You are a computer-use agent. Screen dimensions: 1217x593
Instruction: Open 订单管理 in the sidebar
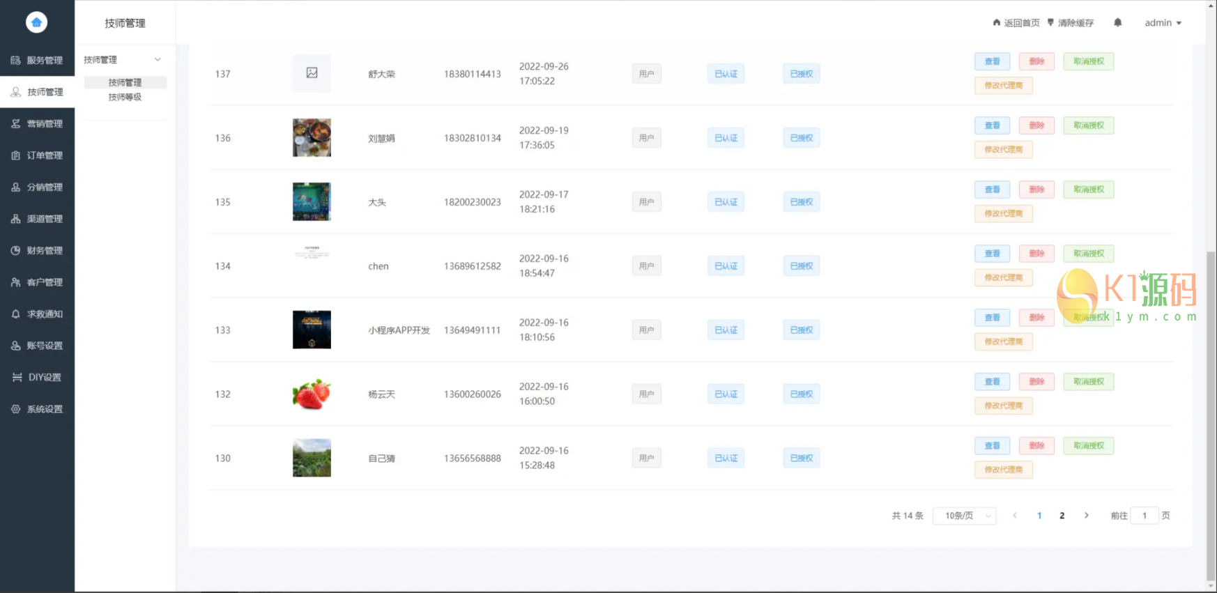[x=37, y=155]
